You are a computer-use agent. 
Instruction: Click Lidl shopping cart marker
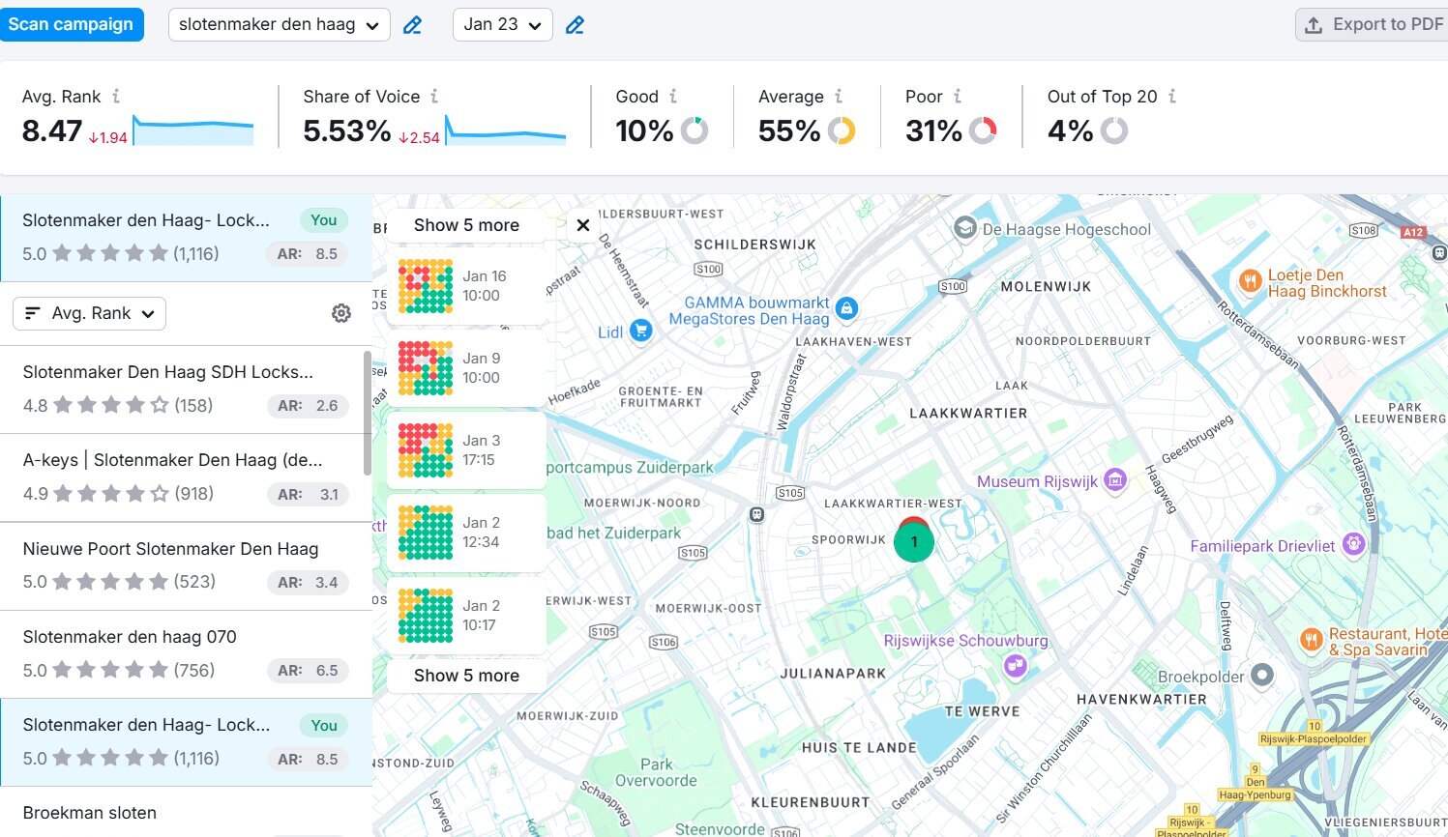(x=640, y=331)
